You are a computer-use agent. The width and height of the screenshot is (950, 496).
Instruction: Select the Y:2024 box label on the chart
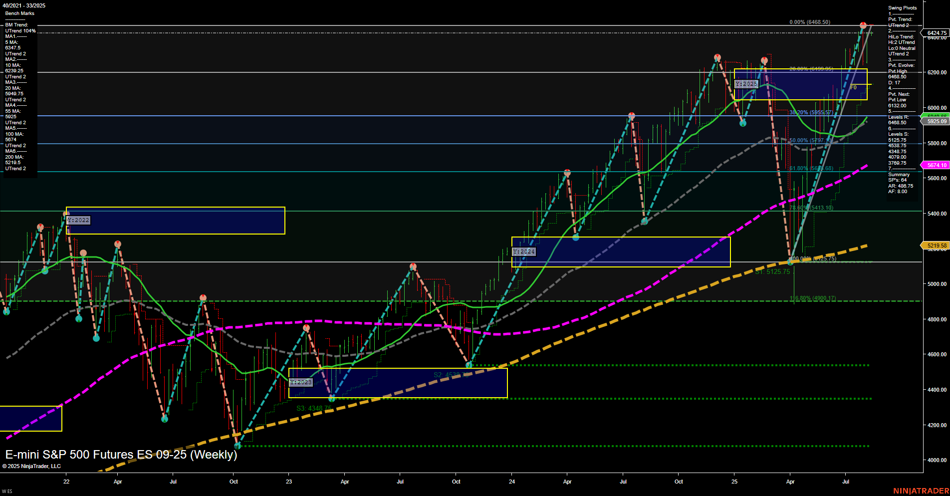pos(524,251)
